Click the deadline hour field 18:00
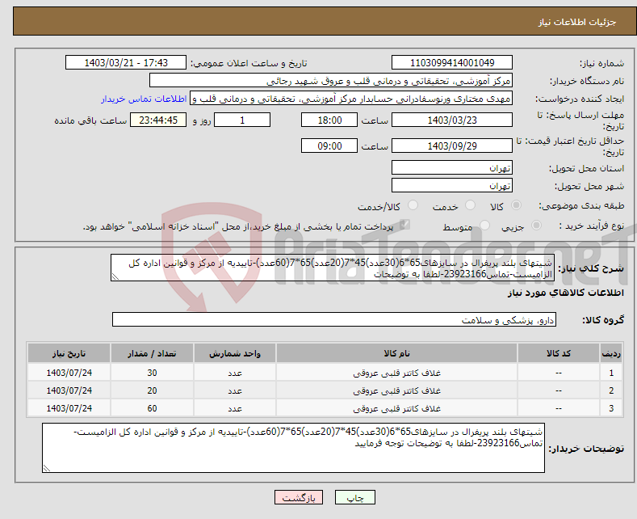Screen dimensions: 637x519 (x=329, y=120)
